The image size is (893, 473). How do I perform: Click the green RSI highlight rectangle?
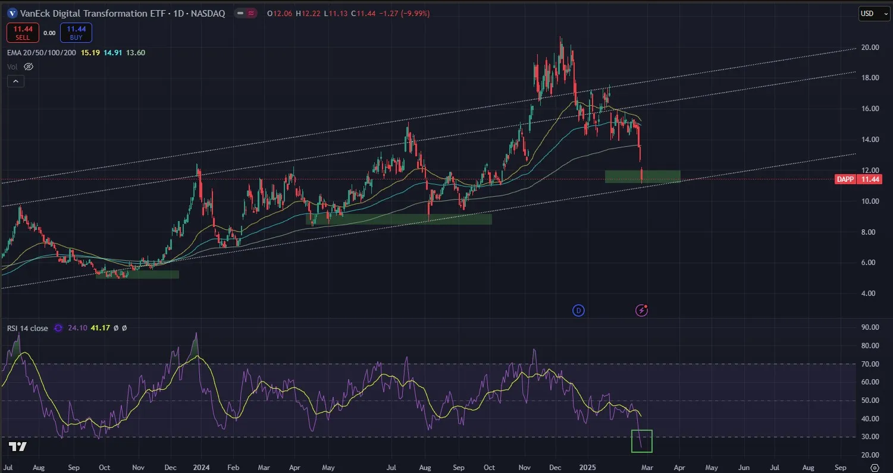[642, 441]
